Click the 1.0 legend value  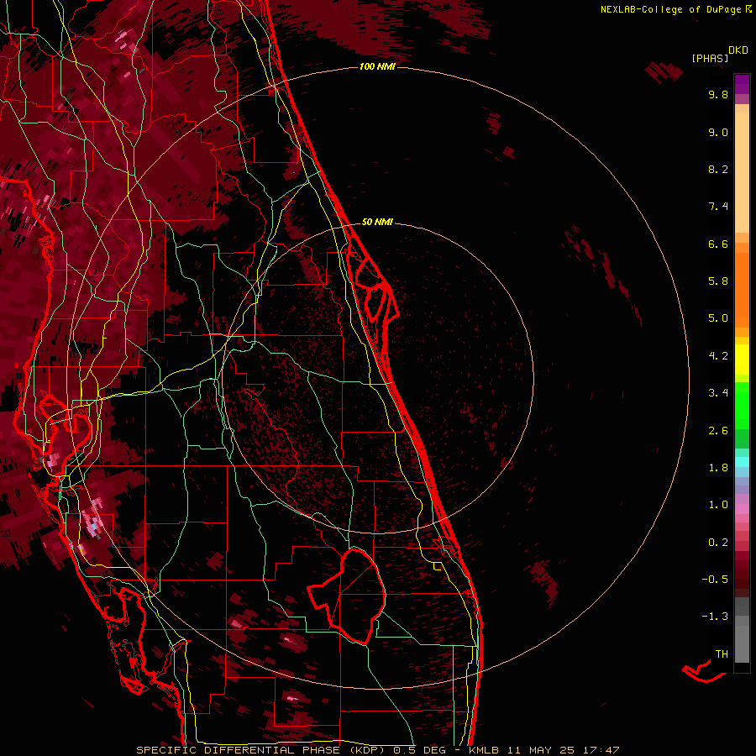(x=718, y=505)
